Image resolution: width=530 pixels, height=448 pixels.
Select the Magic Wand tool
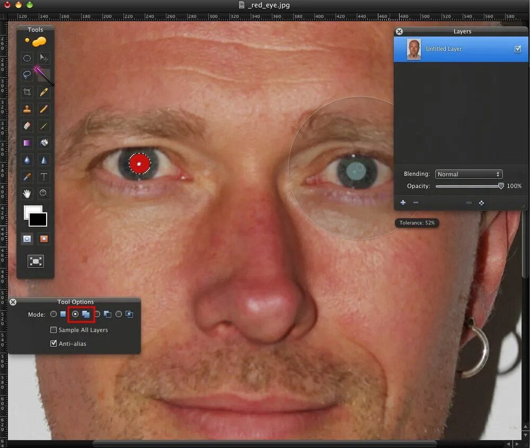click(43, 75)
